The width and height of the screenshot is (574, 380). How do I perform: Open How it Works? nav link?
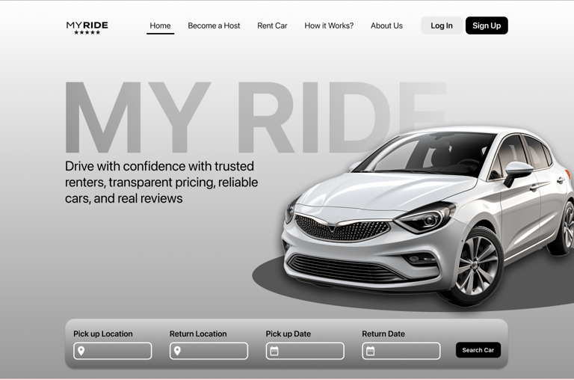[329, 25]
